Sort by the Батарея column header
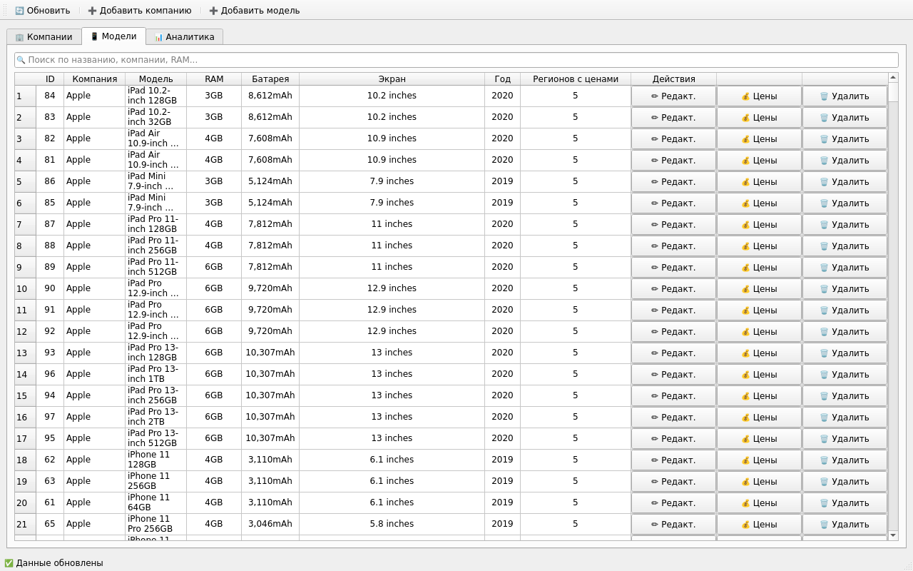The height and width of the screenshot is (571, 913). (270, 79)
